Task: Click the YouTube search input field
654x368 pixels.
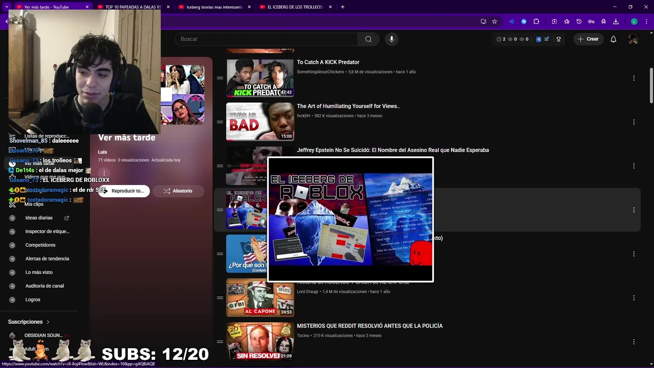Action: click(266, 39)
